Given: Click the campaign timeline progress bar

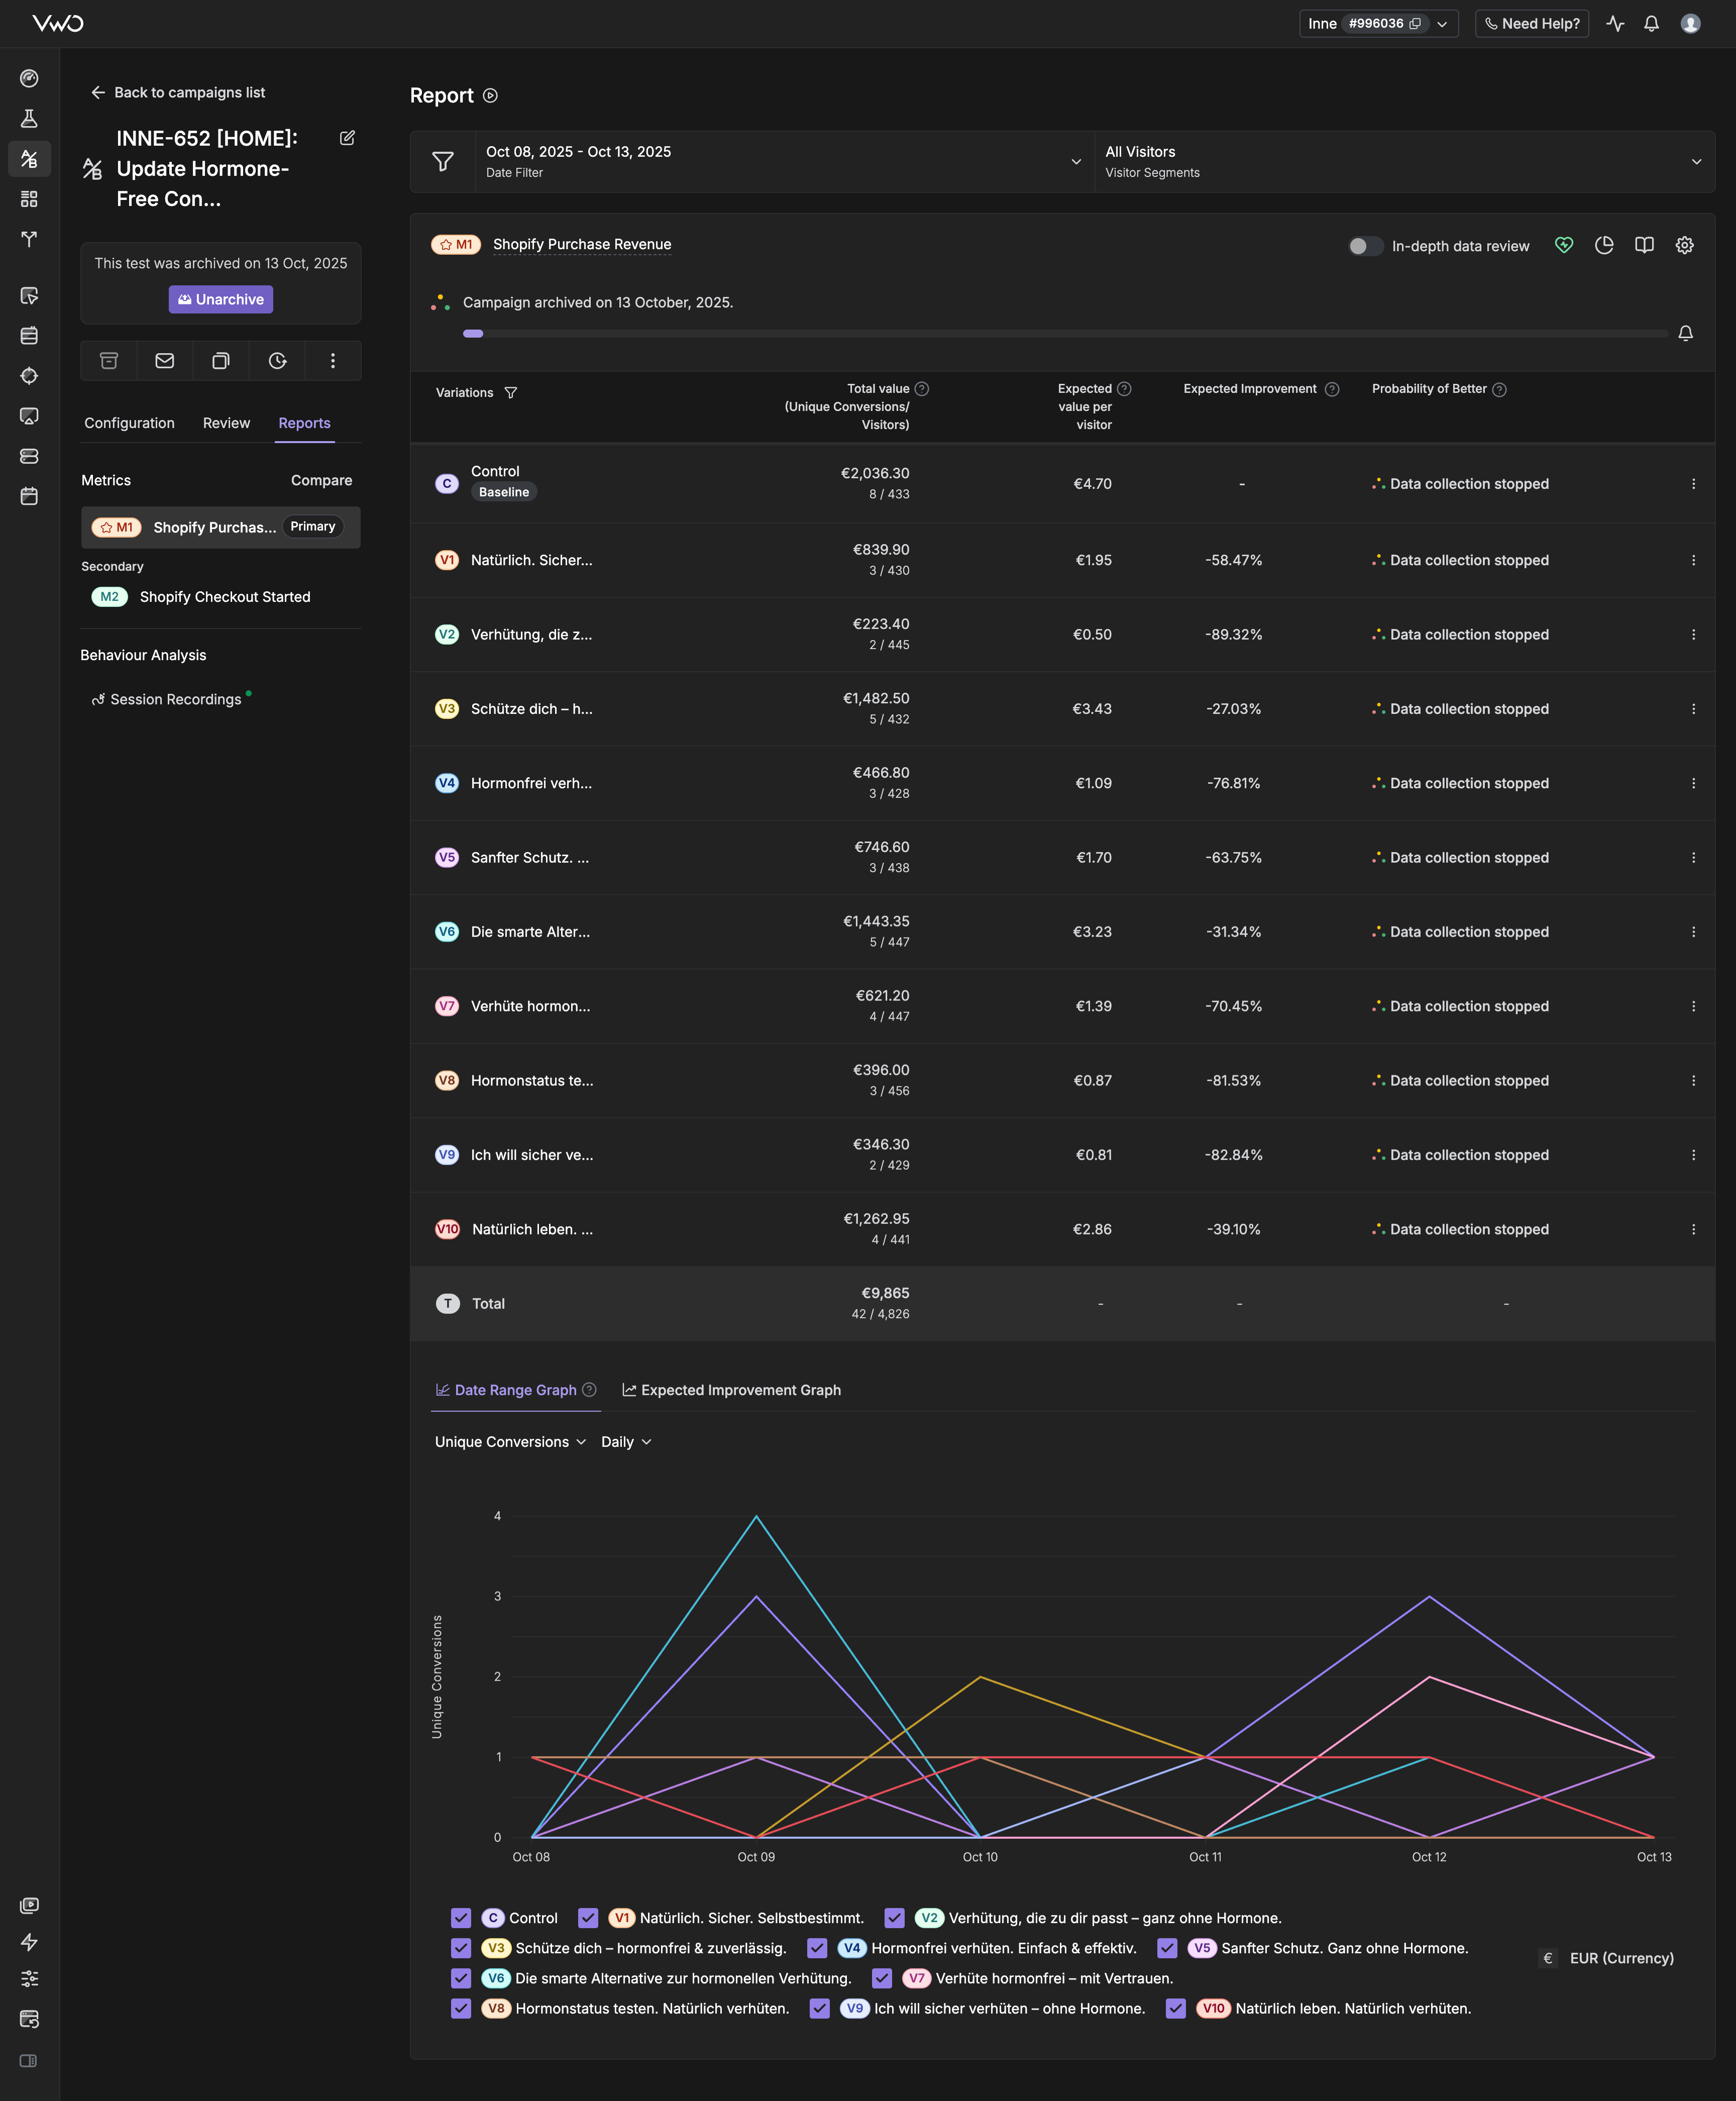Looking at the screenshot, I should point(1064,334).
